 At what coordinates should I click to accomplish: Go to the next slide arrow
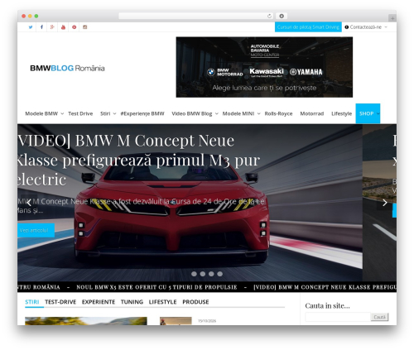pos(385,203)
